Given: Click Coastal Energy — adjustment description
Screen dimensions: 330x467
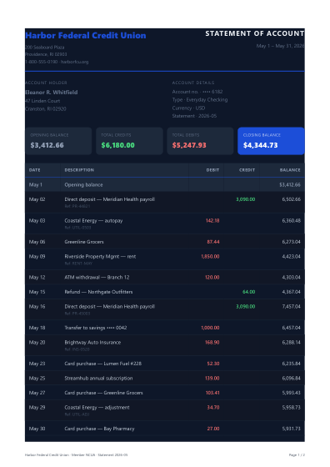Looking at the screenshot, I should pyautogui.click(x=97, y=408).
